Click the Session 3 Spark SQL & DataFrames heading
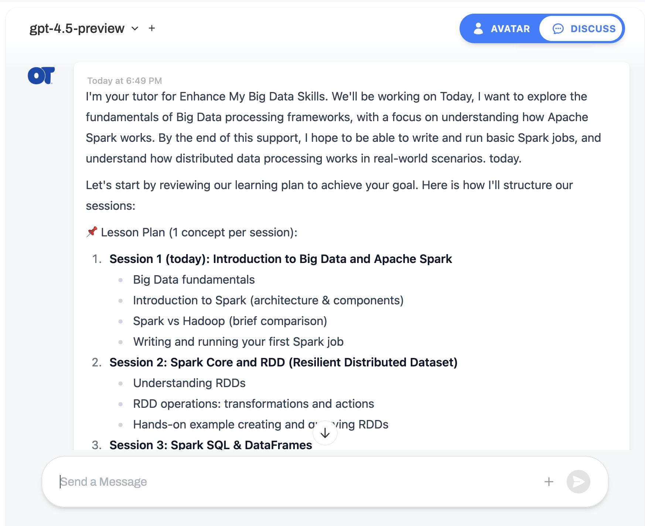The height and width of the screenshot is (526, 645). [x=211, y=445]
